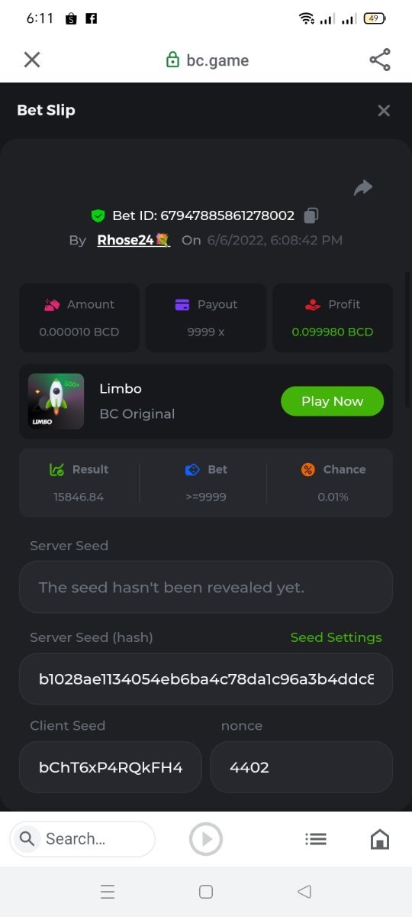Copy the Bet ID with copy icon
412x917 pixels.
311,215
